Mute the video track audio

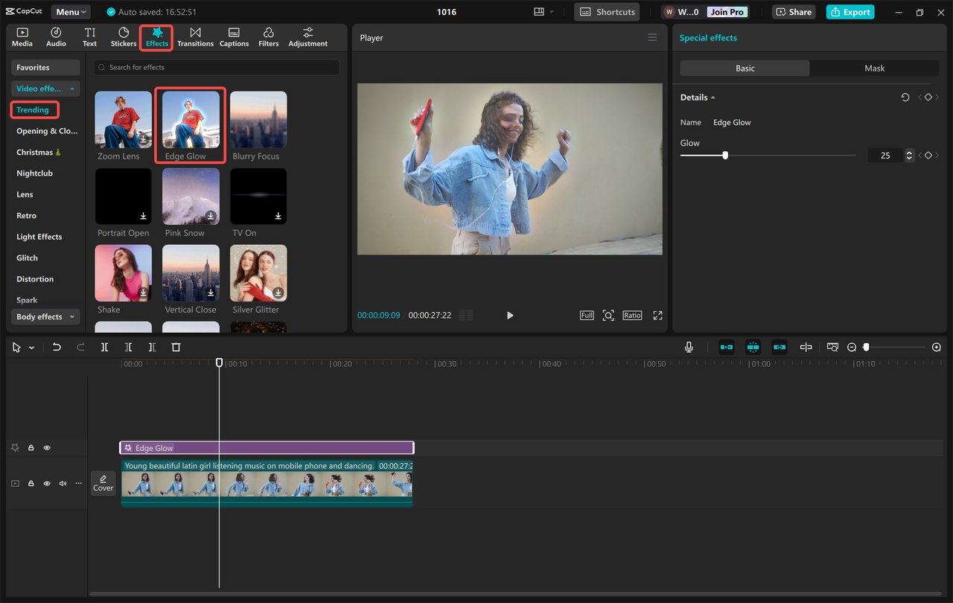tap(62, 482)
